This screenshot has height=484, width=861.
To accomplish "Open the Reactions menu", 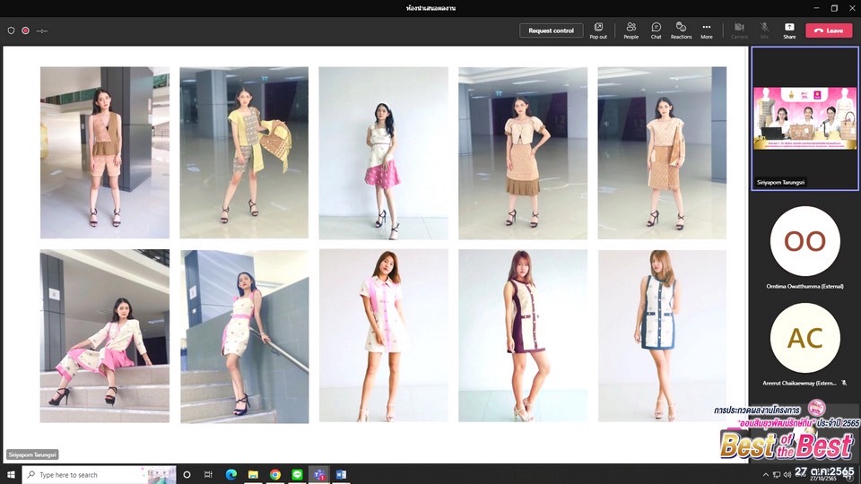I will click(x=681, y=30).
